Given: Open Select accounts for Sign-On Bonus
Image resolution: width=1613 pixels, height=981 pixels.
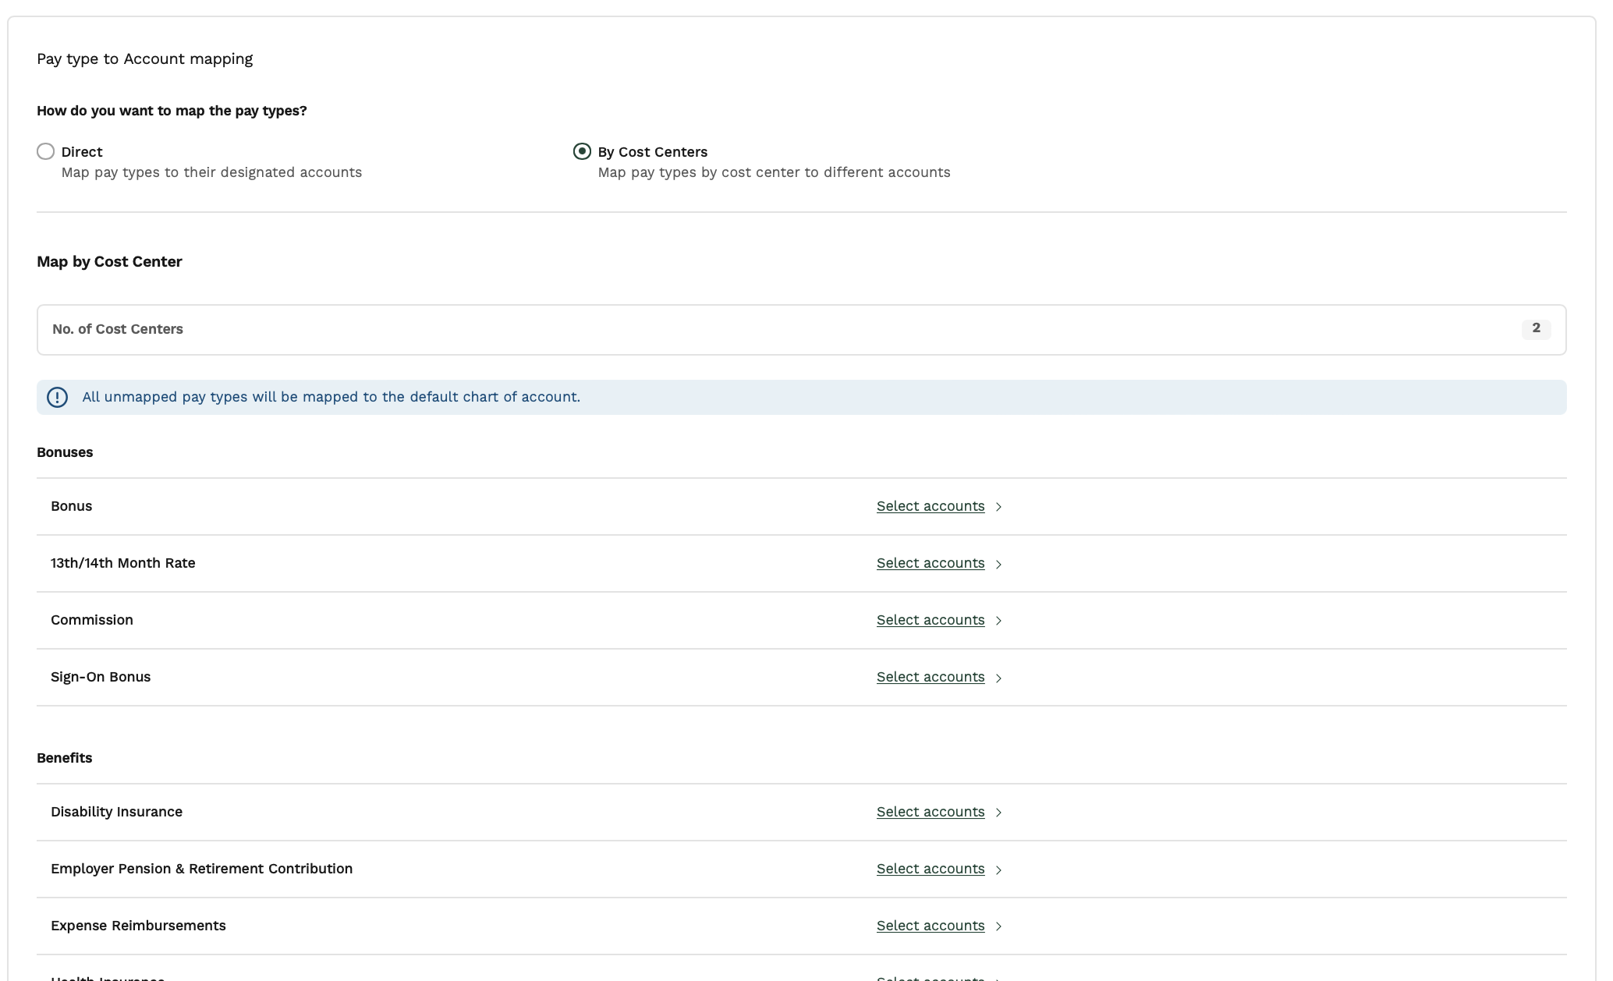Looking at the screenshot, I should click(x=930, y=677).
